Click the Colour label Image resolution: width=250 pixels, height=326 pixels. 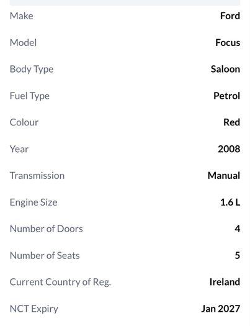[x=24, y=122]
